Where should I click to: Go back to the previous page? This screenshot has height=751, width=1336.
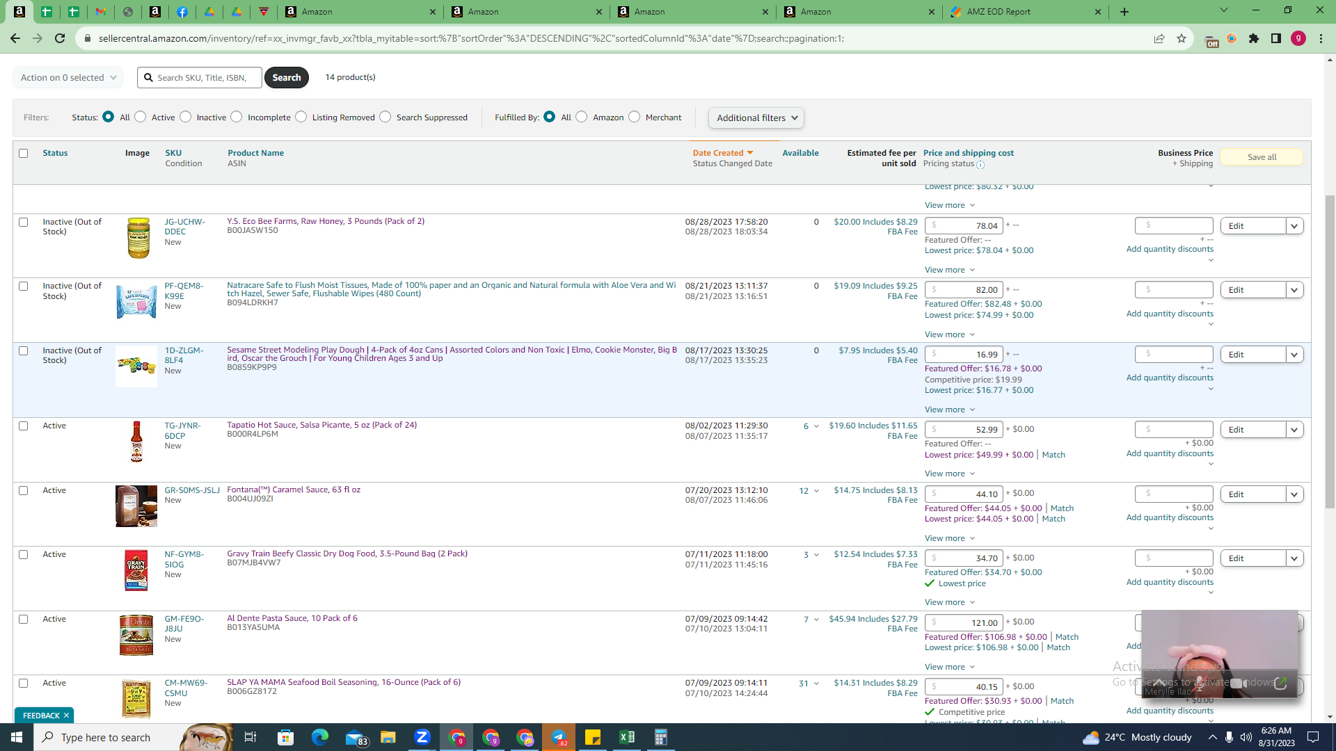pyautogui.click(x=15, y=38)
